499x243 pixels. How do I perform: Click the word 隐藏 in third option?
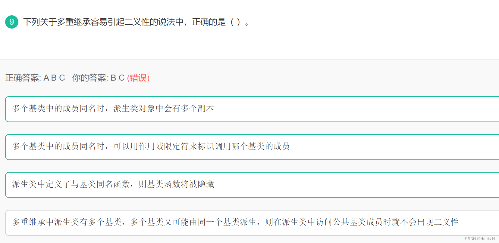pos(206,184)
